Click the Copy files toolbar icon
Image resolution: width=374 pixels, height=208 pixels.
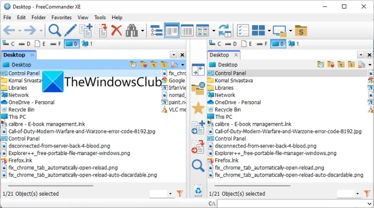pos(85,30)
